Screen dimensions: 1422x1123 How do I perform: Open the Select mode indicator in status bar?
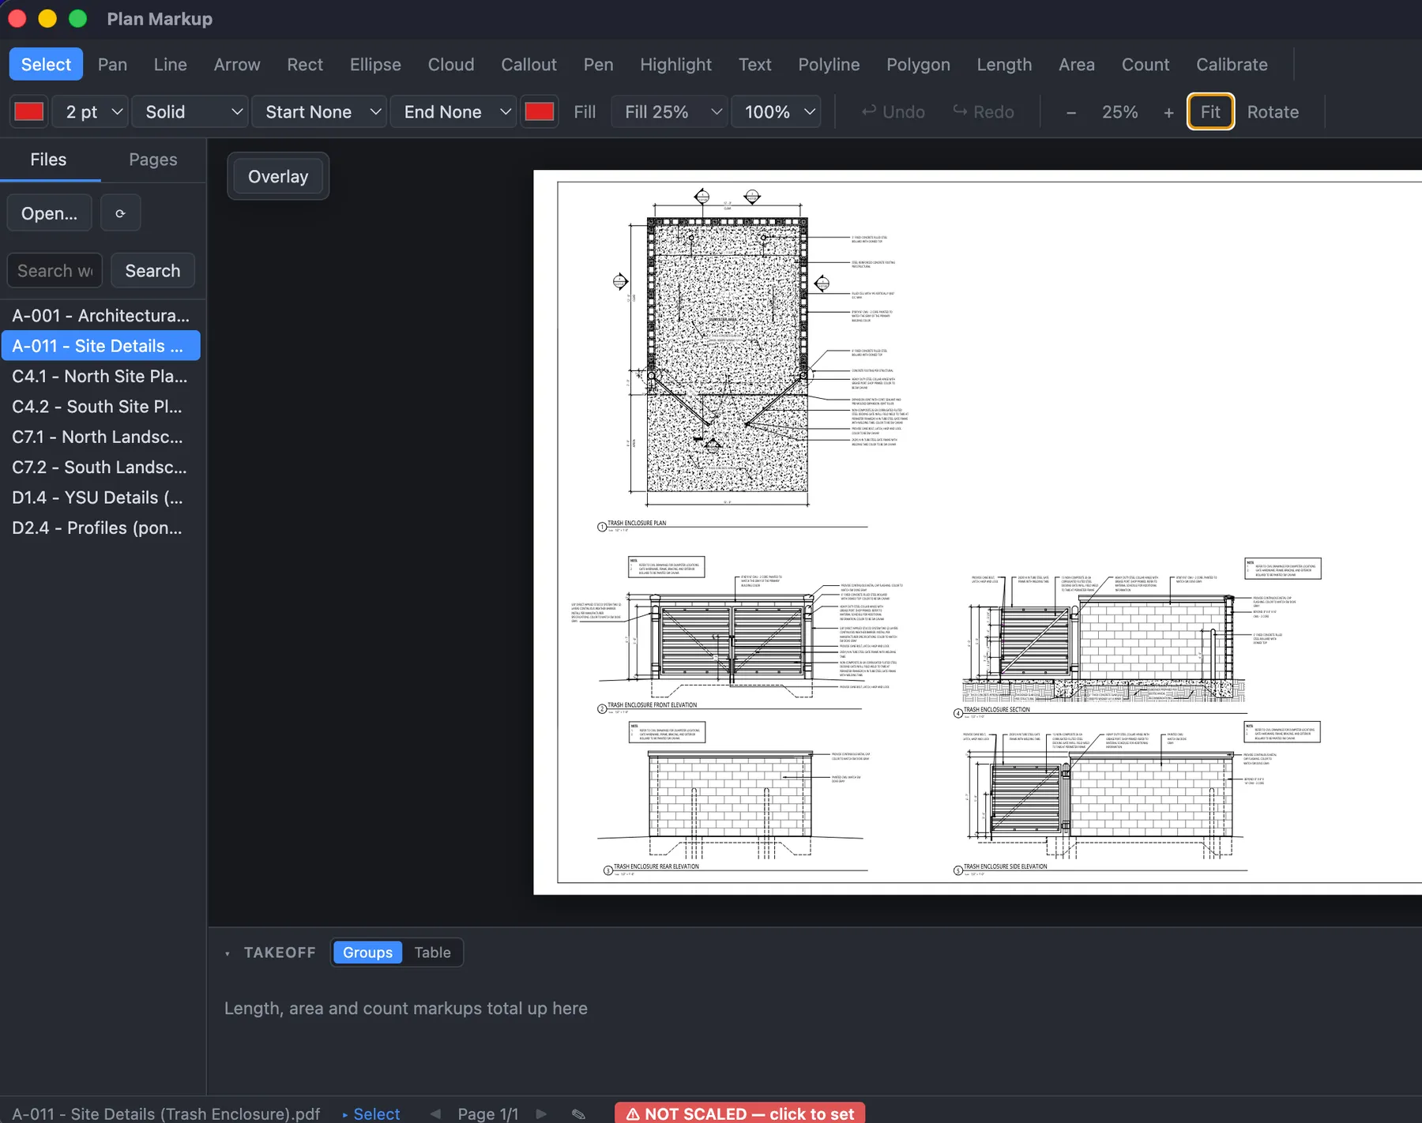pyautogui.click(x=371, y=1114)
